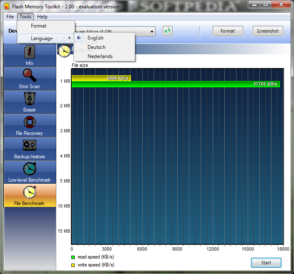Start the file benchmark
This screenshot has height=274, width=294.
pyautogui.click(x=266, y=263)
